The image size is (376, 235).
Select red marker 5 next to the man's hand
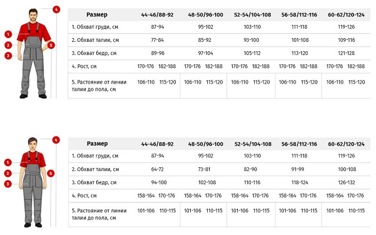tap(51, 45)
